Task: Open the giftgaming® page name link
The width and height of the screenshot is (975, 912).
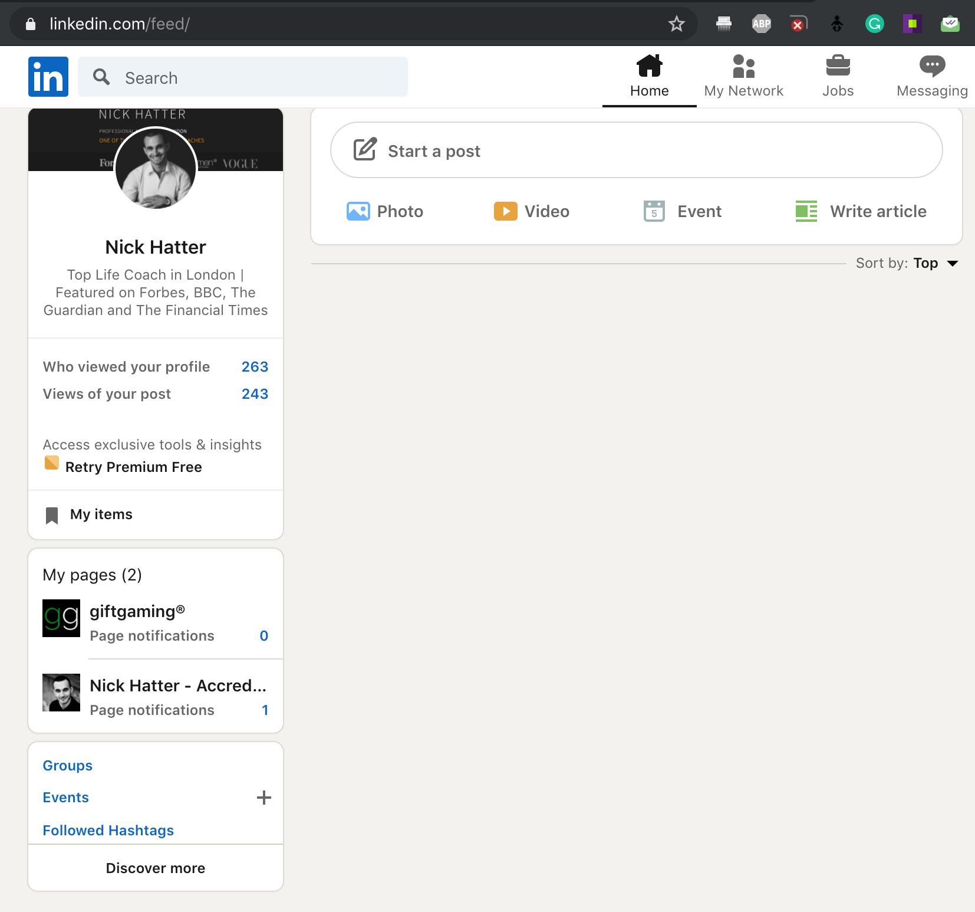Action: (137, 612)
